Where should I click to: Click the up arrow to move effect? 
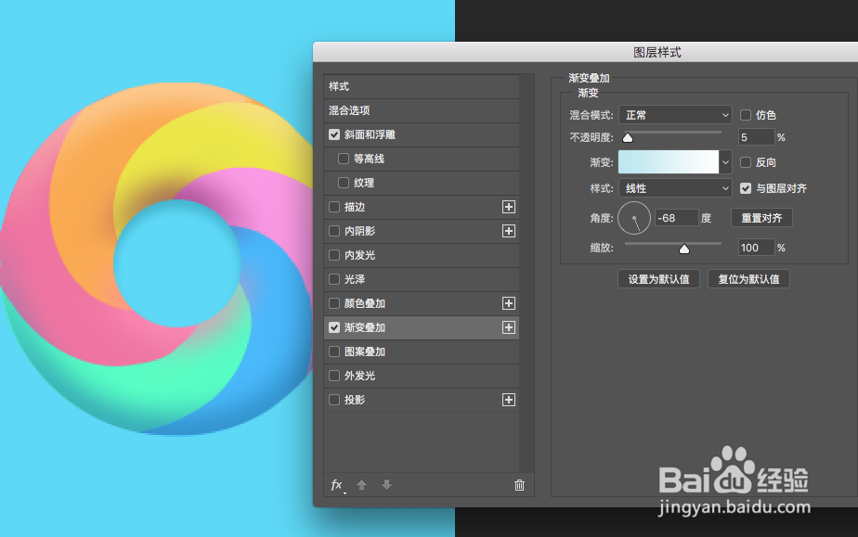(x=361, y=484)
